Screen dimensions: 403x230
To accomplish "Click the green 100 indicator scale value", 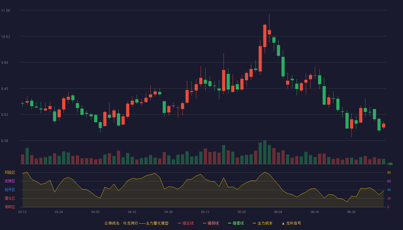I will [x=390, y=164].
